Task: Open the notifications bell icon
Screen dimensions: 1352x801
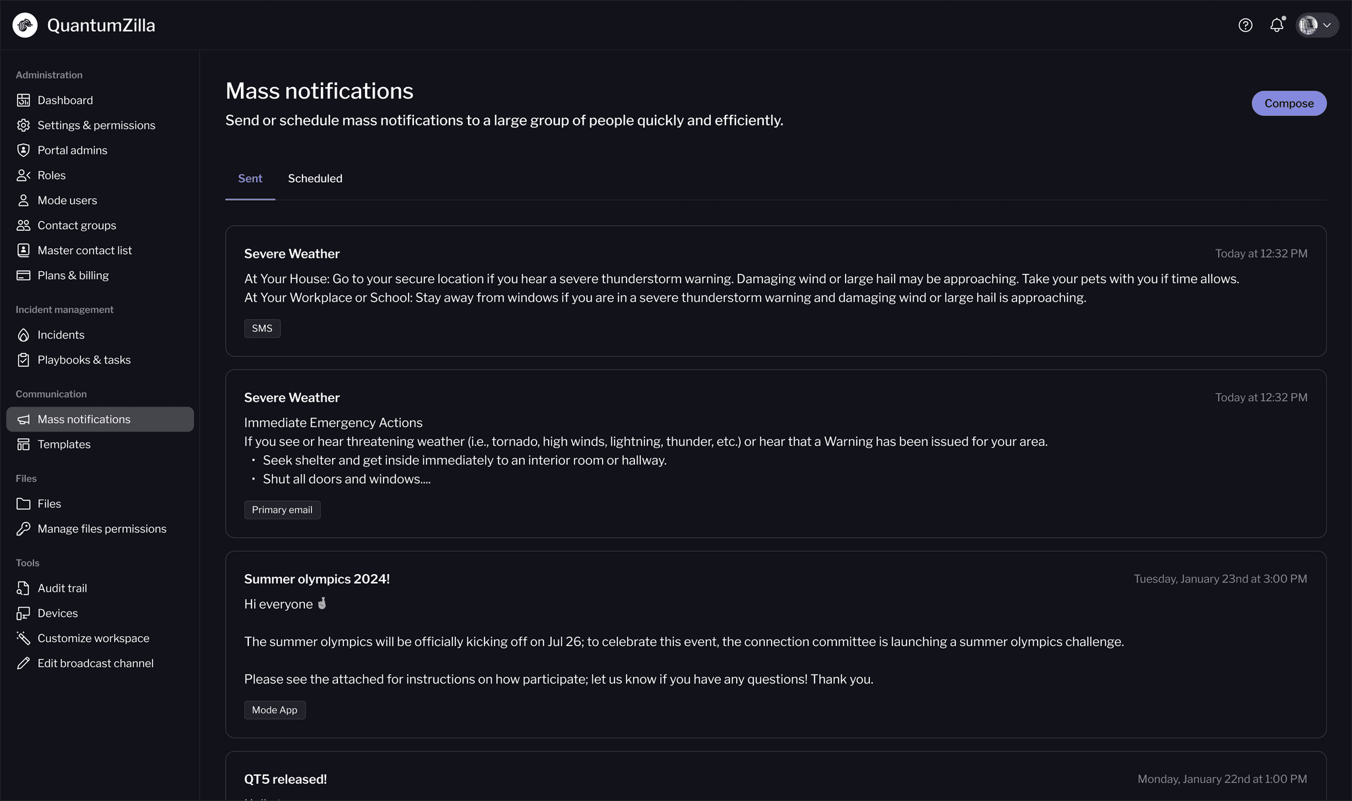Action: click(1277, 25)
